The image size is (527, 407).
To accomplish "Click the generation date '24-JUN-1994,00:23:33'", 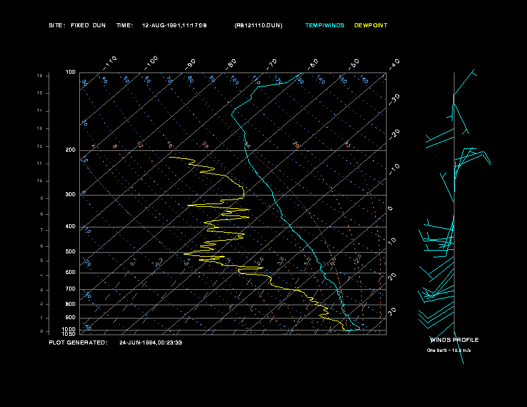I will tap(150, 342).
